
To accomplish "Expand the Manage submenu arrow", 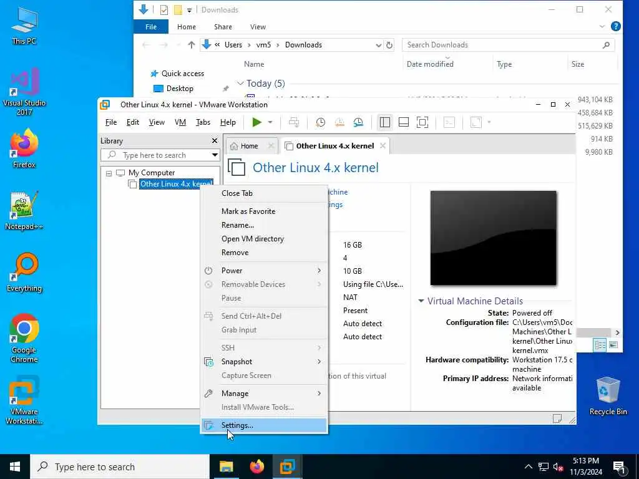I will pos(319,394).
